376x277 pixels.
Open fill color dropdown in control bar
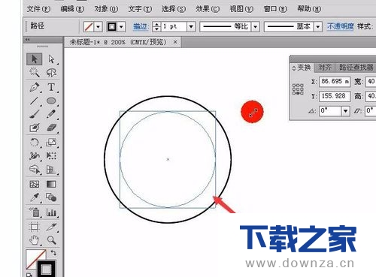(99, 26)
